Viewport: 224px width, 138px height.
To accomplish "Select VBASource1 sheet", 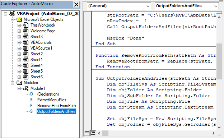I will [x=41, y=48].
